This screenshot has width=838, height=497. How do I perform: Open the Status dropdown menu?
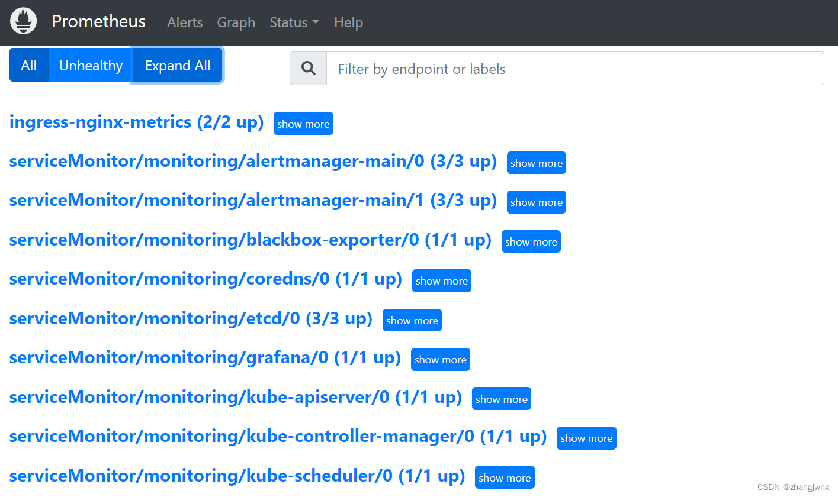point(294,22)
